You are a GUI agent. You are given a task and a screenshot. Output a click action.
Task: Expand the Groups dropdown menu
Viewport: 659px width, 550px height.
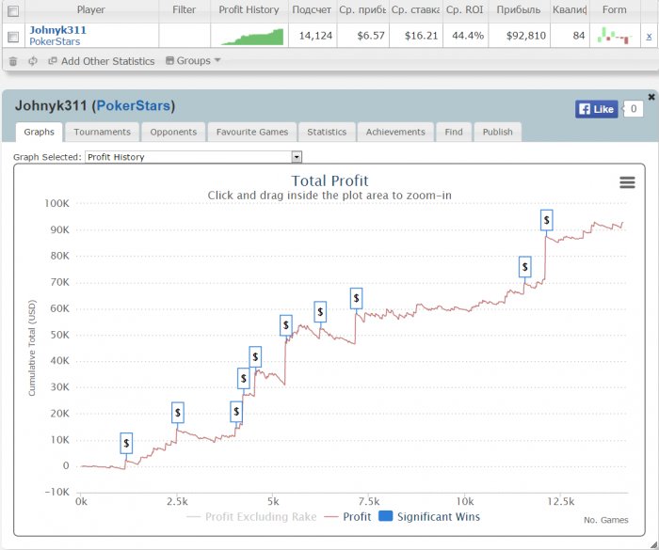(x=193, y=60)
